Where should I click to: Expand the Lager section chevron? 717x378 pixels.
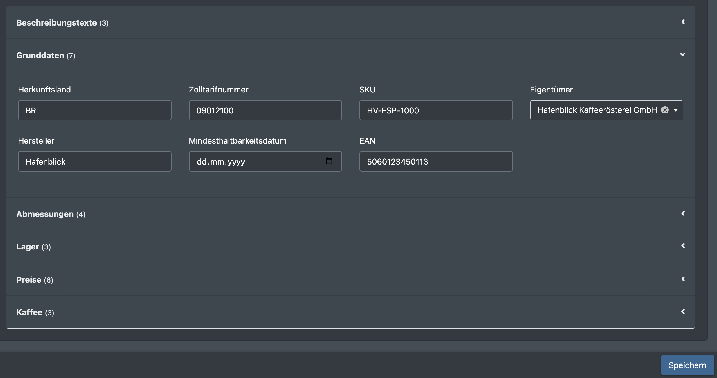point(683,246)
